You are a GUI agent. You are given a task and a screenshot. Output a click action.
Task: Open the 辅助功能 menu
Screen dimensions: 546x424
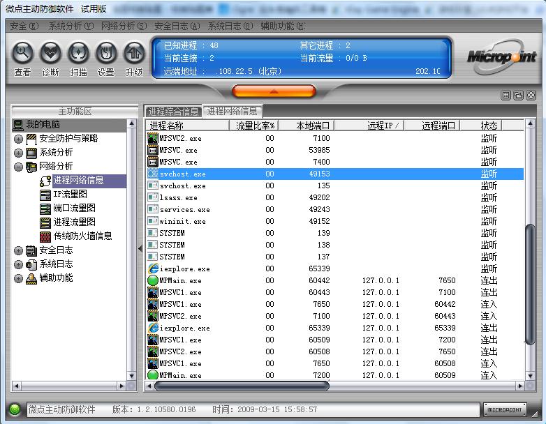[x=283, y=26]
